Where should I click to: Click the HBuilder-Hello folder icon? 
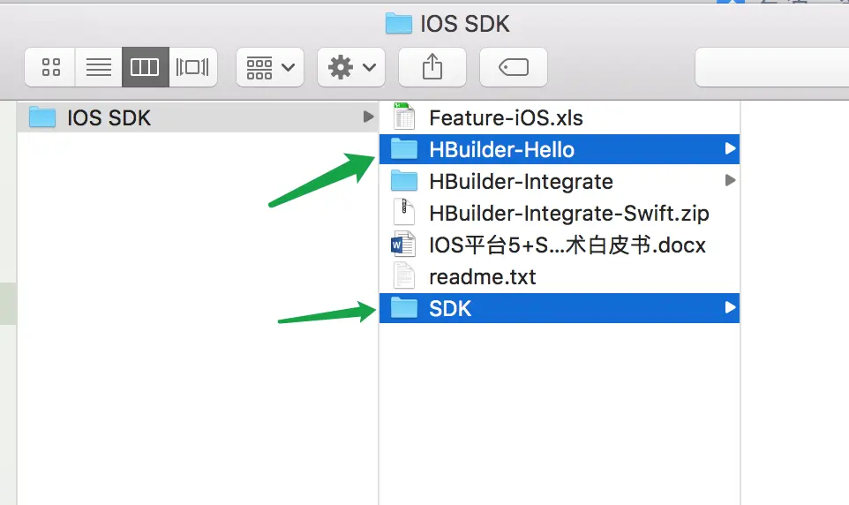point(404,148)
